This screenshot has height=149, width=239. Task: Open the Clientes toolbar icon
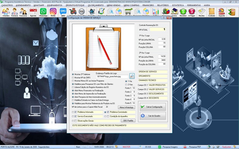click(6, 12)
